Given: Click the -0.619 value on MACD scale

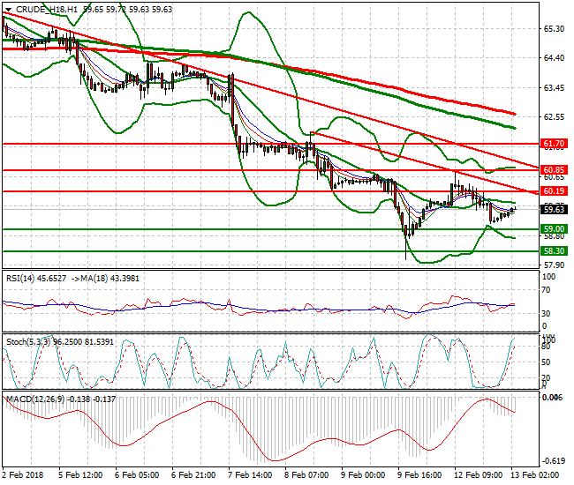Looking at the screenshot, I should [x=555, y=461].
